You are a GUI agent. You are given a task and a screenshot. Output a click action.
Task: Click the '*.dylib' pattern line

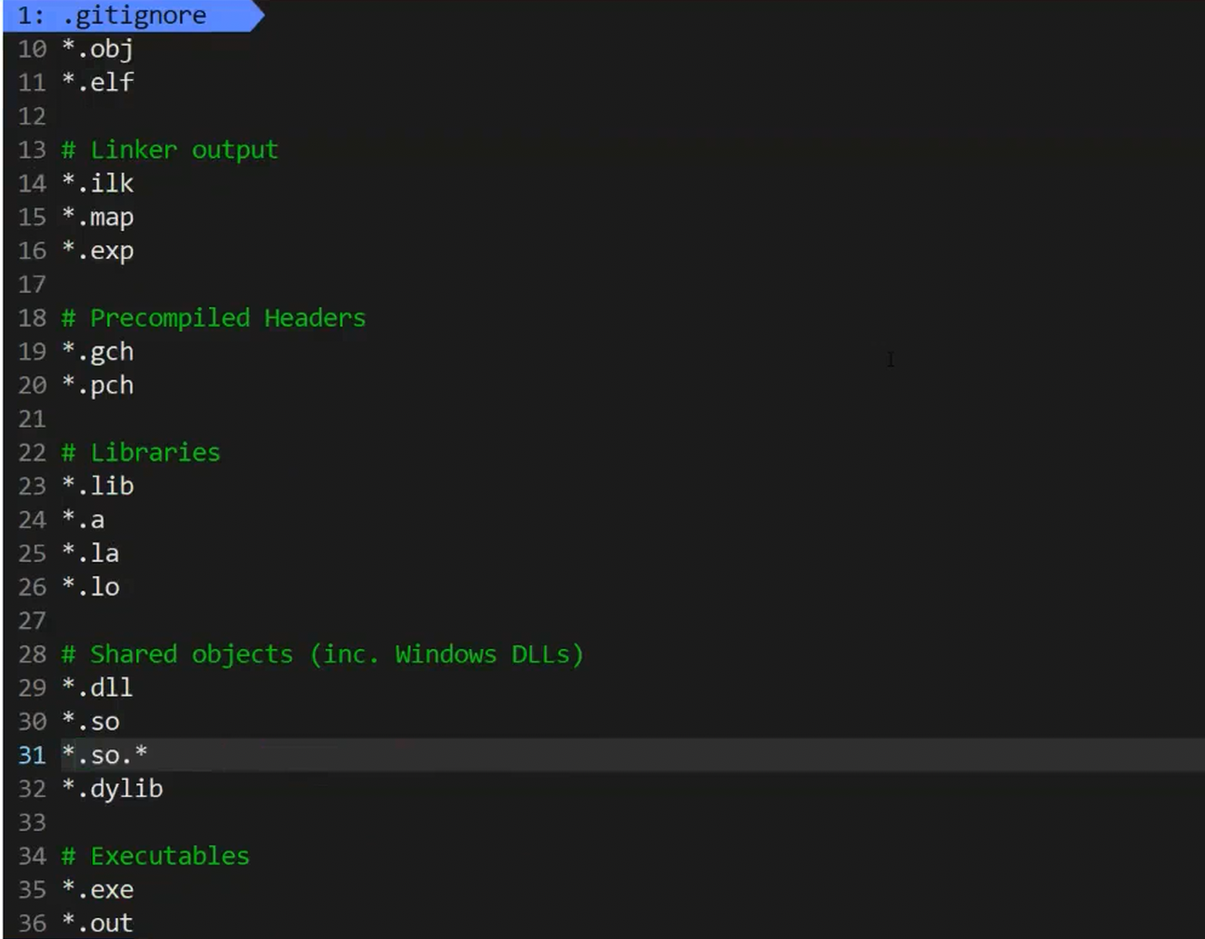tap(112, 789)
